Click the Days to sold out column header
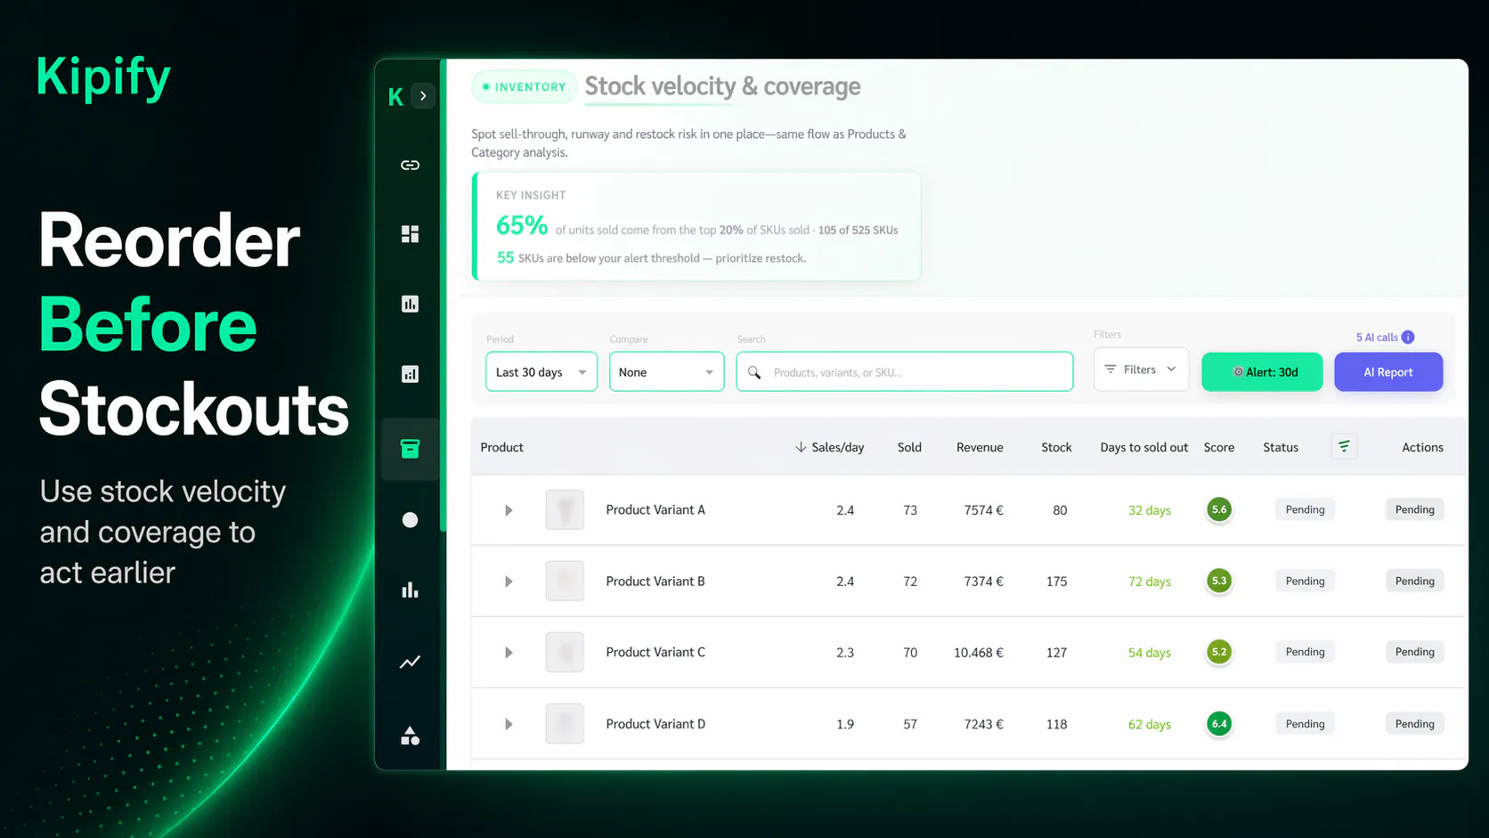Screen dimensions: 1489x838 click(x=1143, y=447)
